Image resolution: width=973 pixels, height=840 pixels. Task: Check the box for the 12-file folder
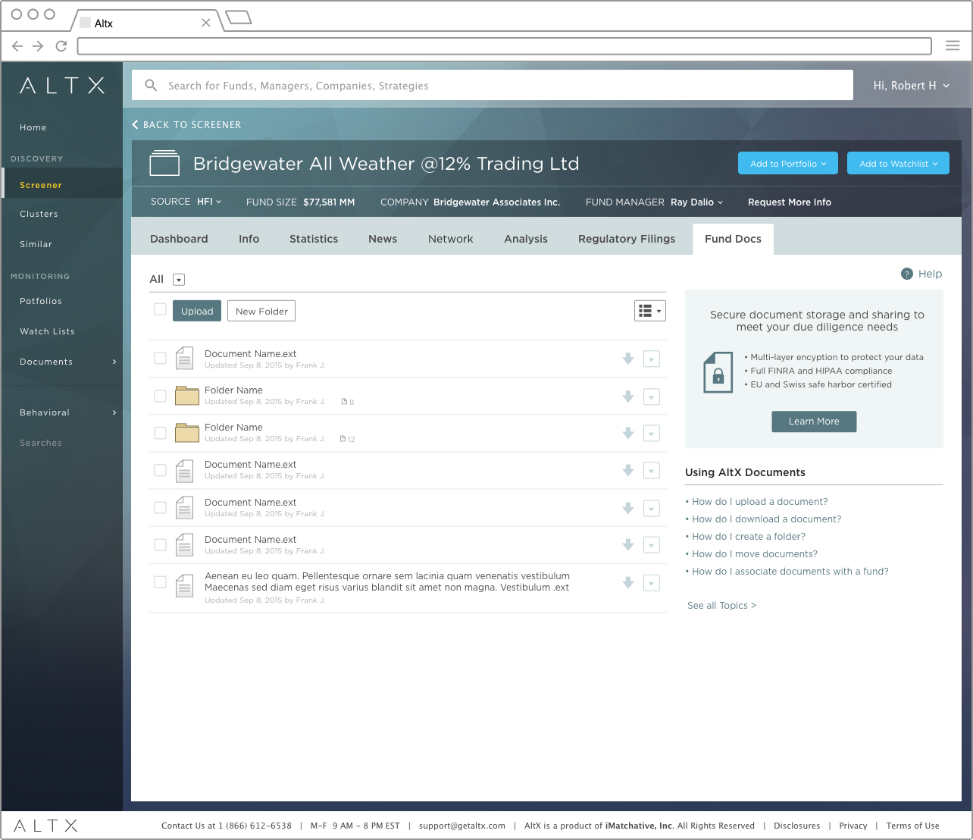pyautogui.click(x=160, y=433)
